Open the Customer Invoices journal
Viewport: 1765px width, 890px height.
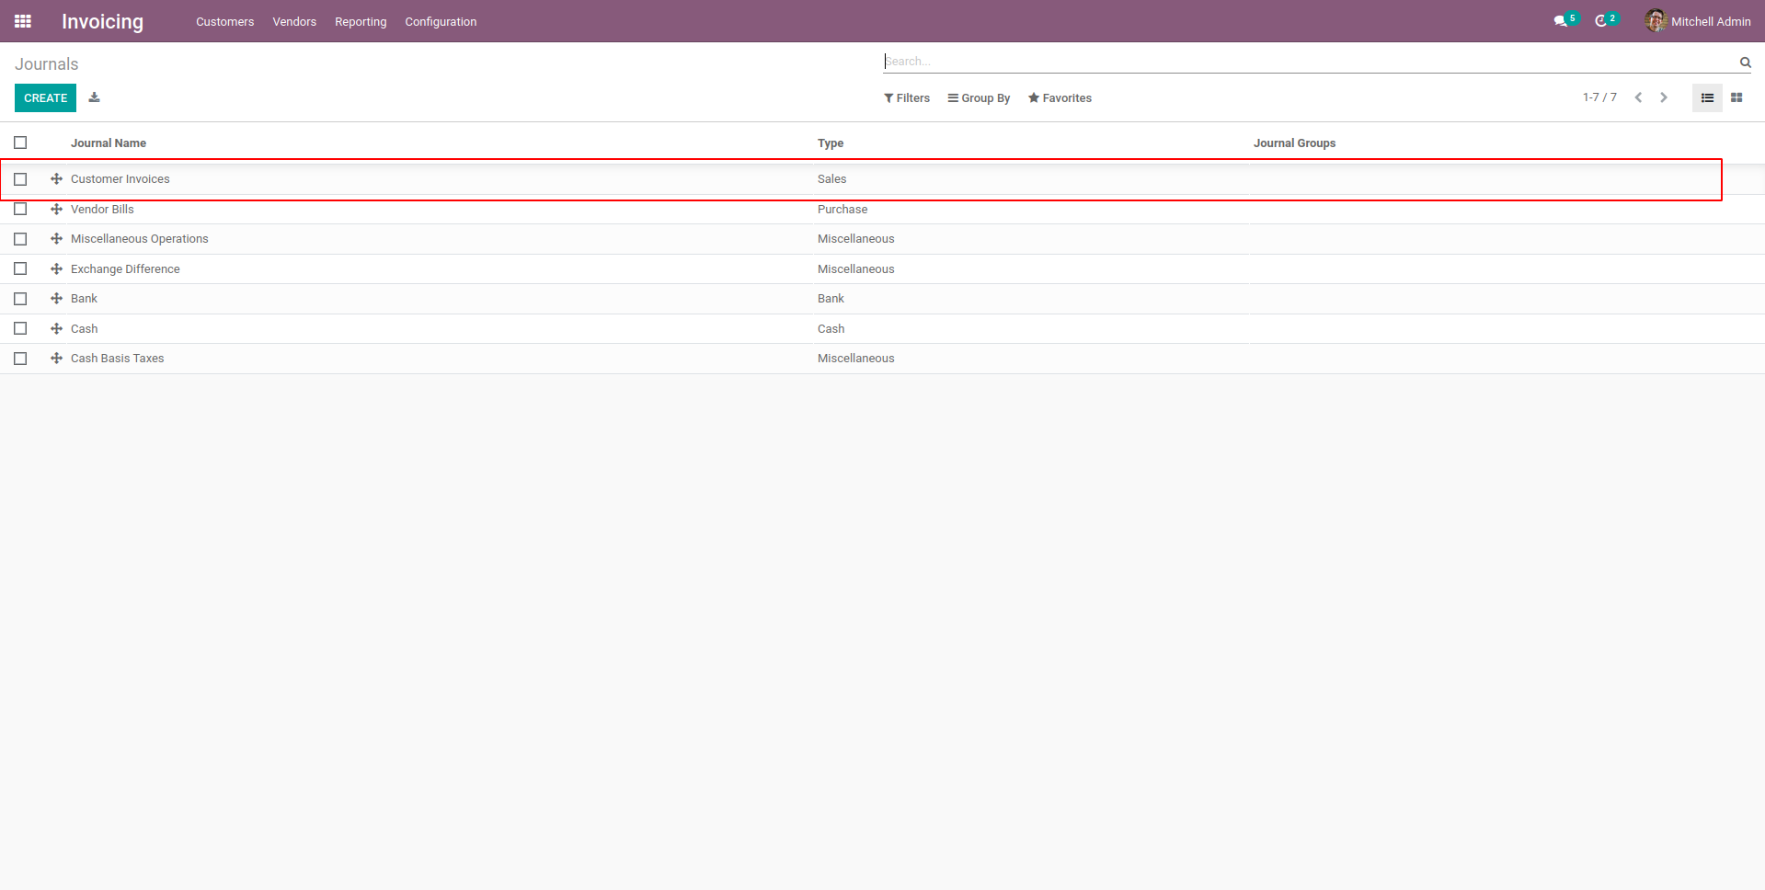click(x=120, y=179)
